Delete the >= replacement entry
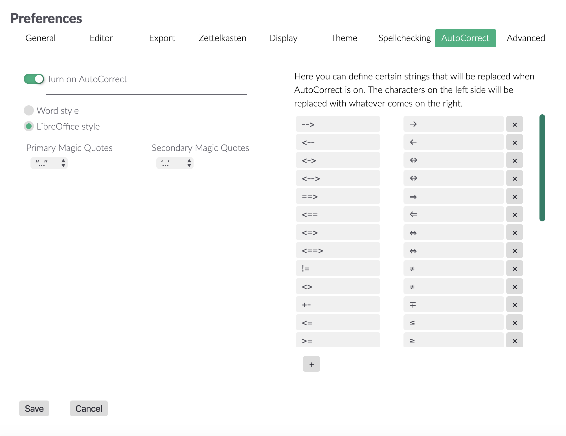This screenshot has height=436, width=566. click(514, 340)
